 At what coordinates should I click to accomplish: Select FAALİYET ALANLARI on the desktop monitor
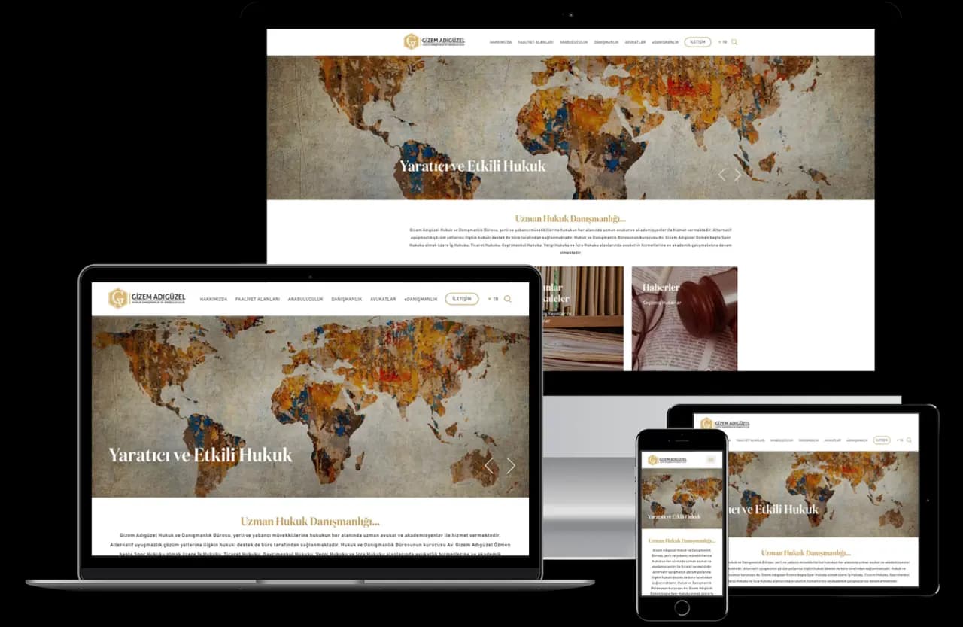(x=536, y=42)
